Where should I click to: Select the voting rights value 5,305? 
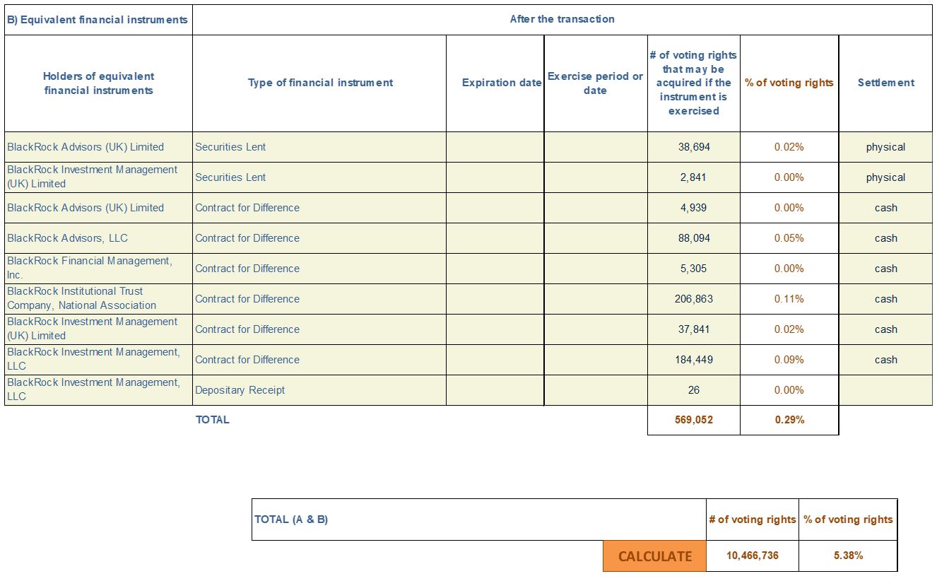(694, 269)
